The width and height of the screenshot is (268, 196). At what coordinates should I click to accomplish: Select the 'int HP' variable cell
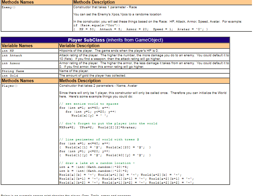[30, 51]
